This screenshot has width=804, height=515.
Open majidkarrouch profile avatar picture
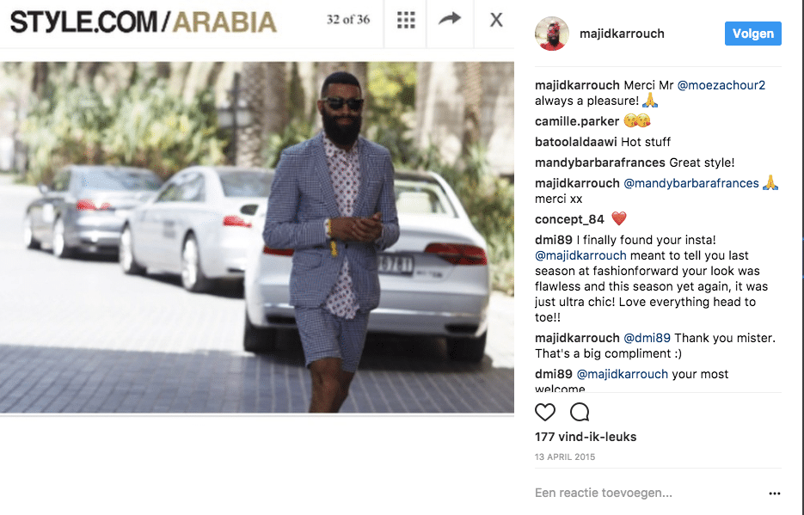(x=552, y=34)
